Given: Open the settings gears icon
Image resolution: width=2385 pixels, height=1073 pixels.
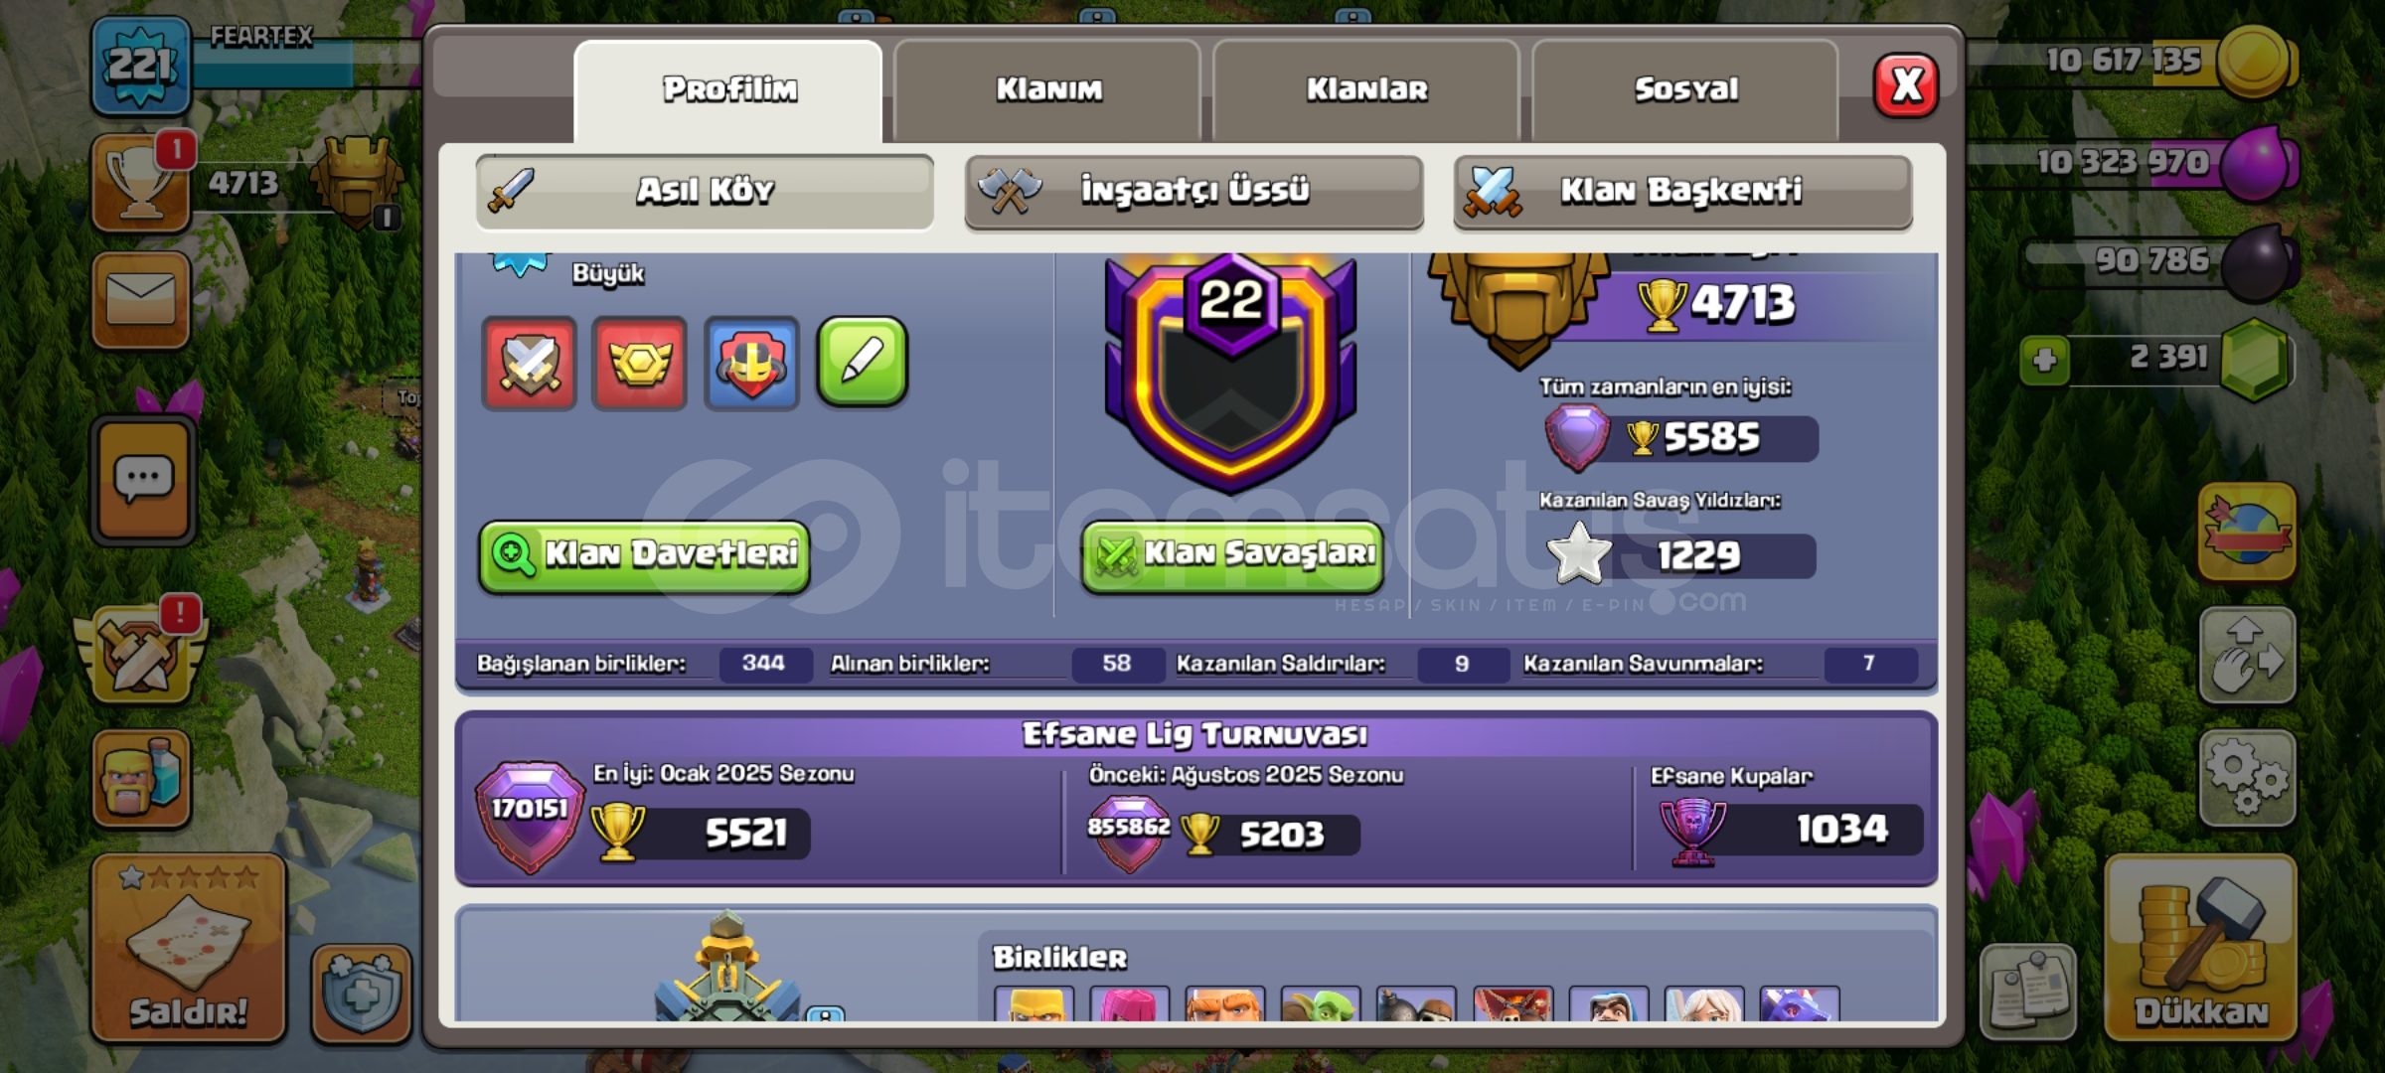Looking at the screenshot, I should [x=2247, y=779].
